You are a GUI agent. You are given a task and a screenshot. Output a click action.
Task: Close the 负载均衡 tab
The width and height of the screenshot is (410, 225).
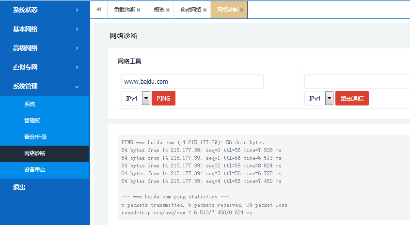click(139, 10)
